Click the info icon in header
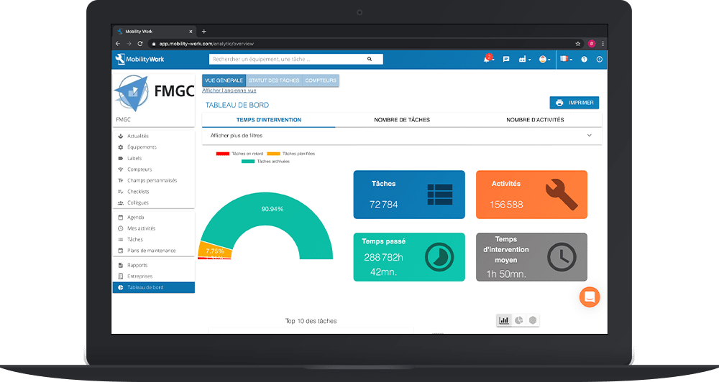Screen dimensions: 719x382 coord(600,59)
